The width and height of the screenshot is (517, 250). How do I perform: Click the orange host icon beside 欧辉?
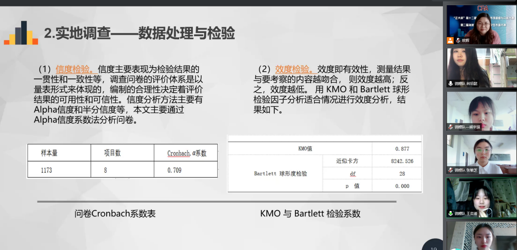pyautogui.click(x=450, y=40)
